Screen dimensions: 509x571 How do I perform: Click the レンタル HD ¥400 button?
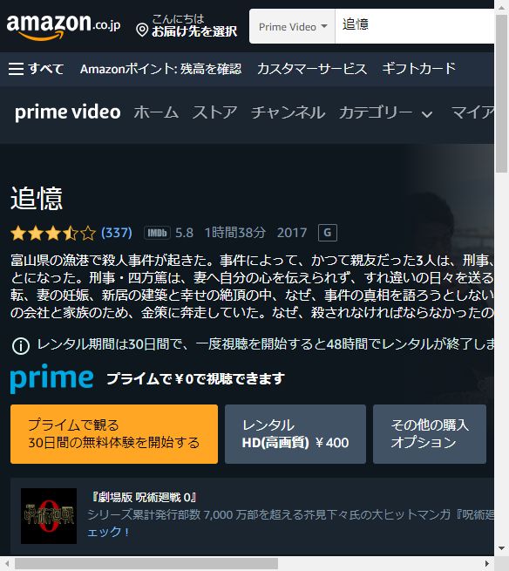(295, 434)
